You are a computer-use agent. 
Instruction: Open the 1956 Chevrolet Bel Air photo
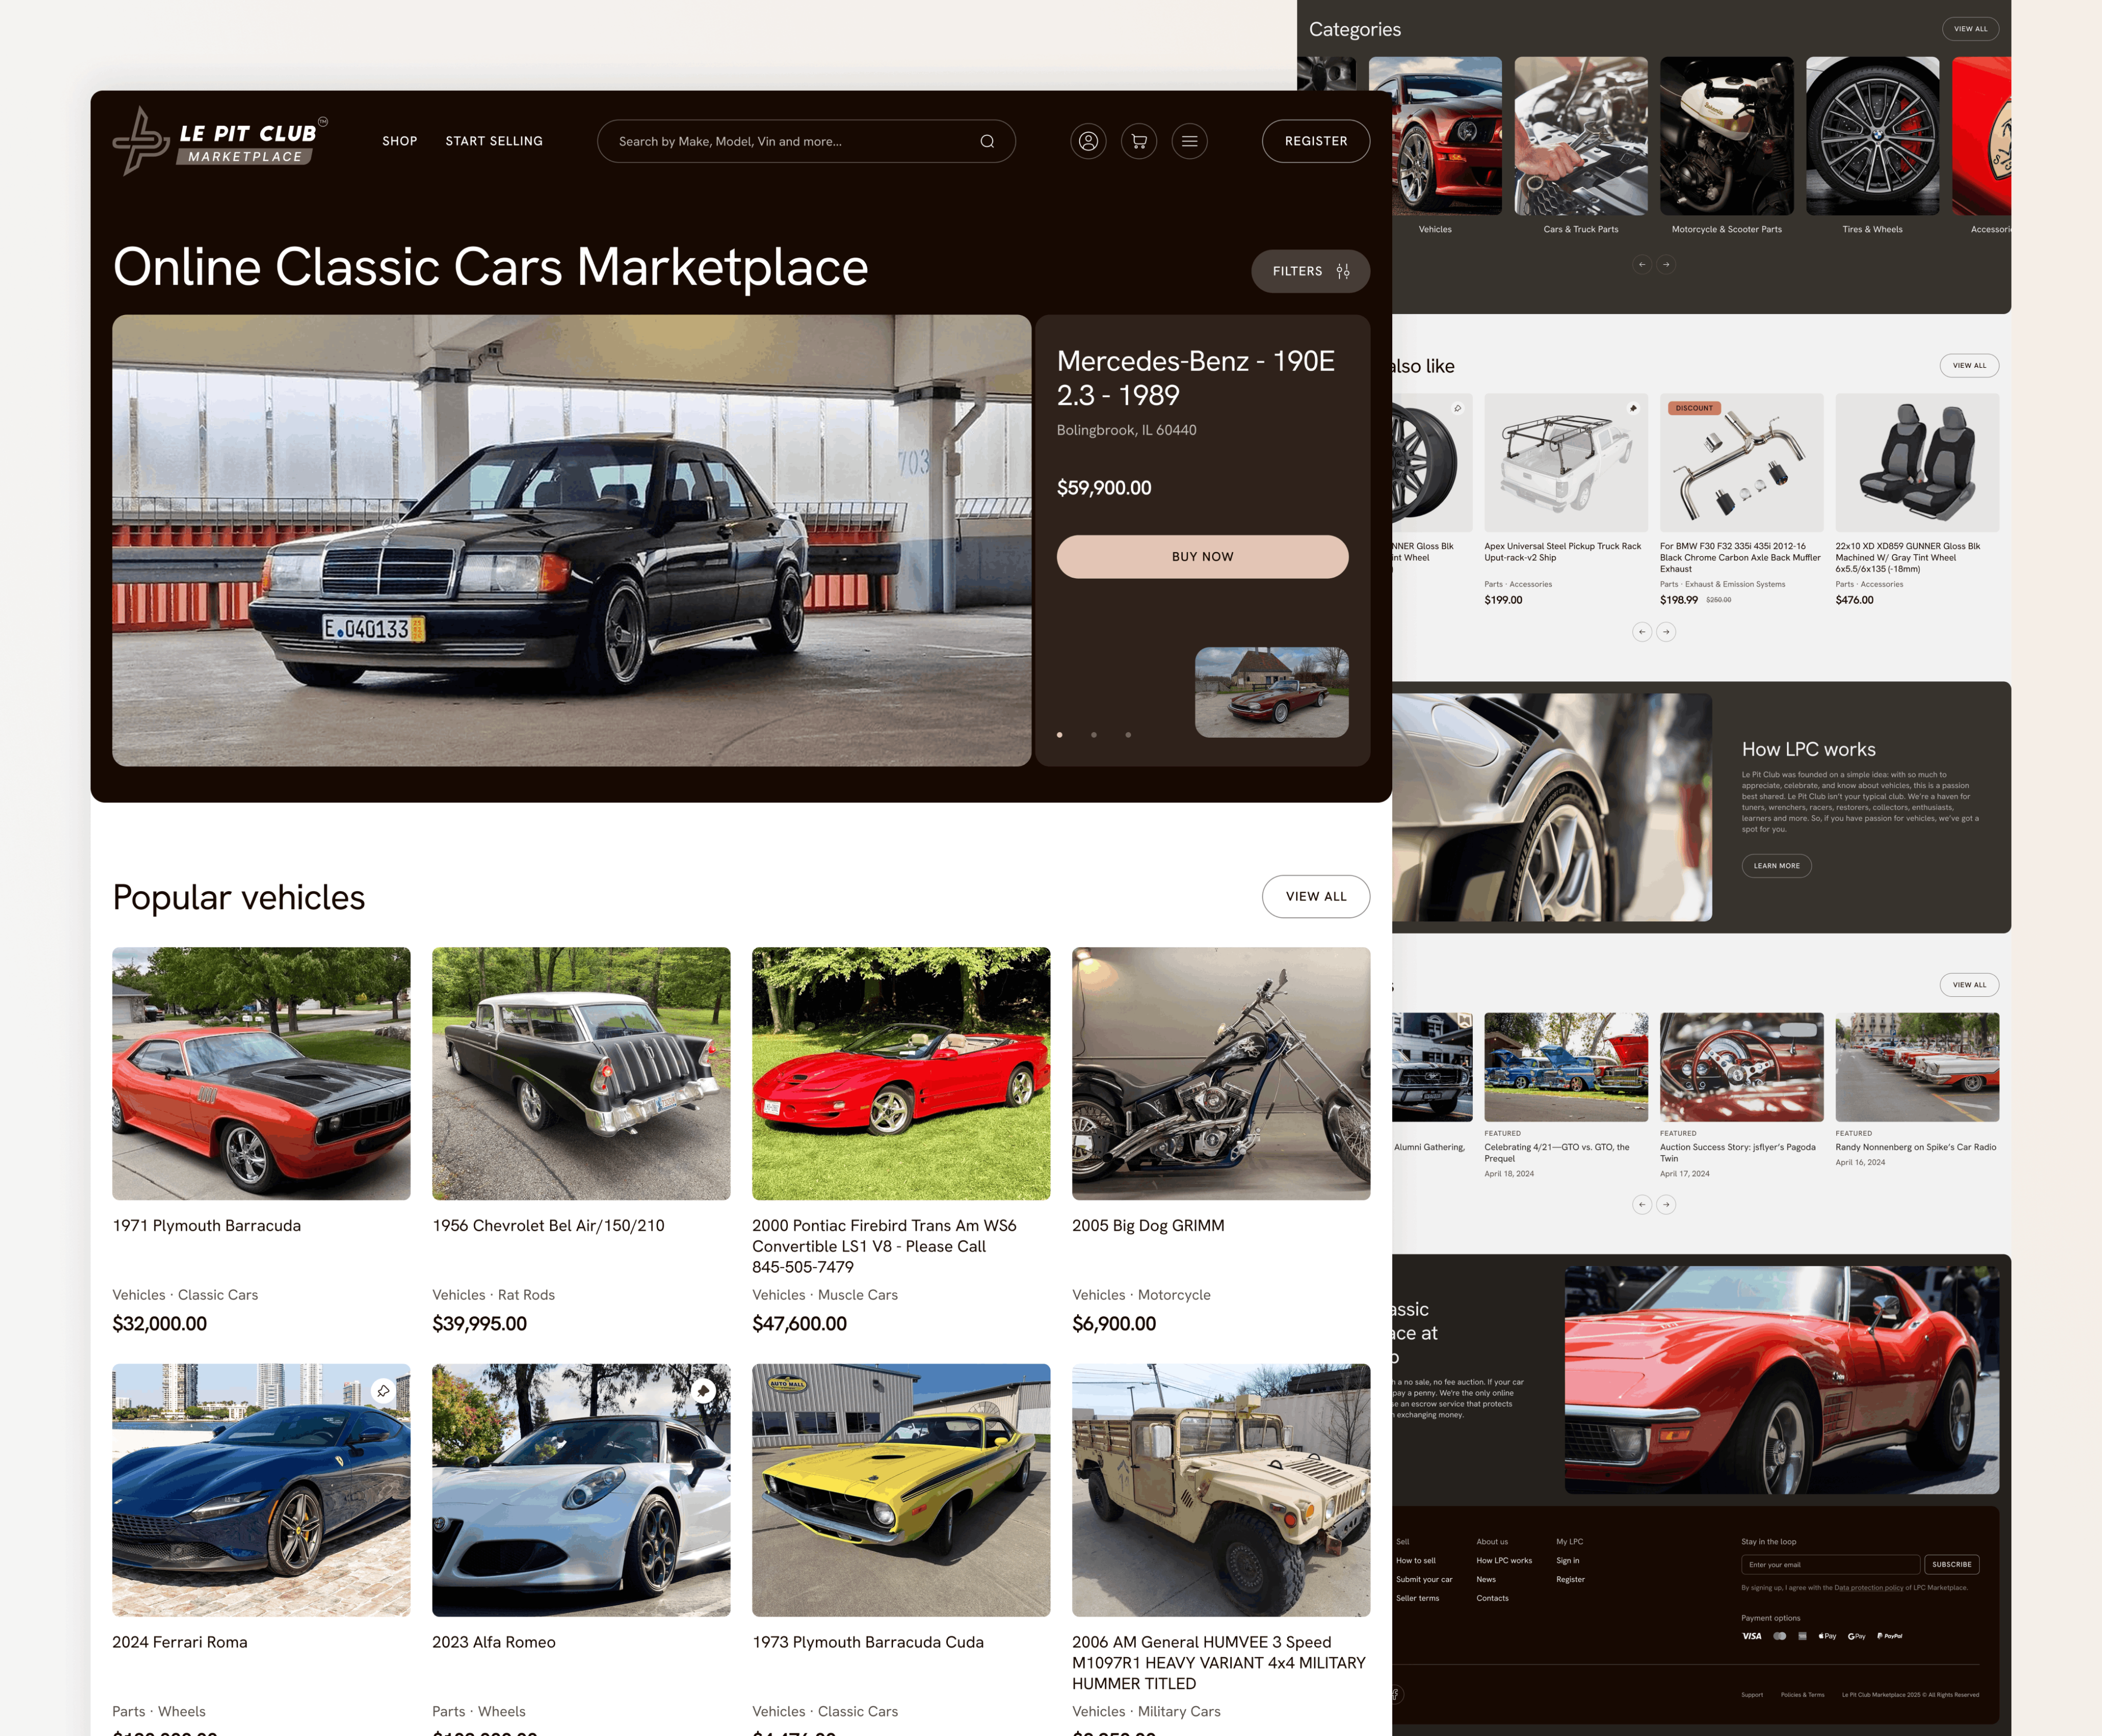[581, 1073]
